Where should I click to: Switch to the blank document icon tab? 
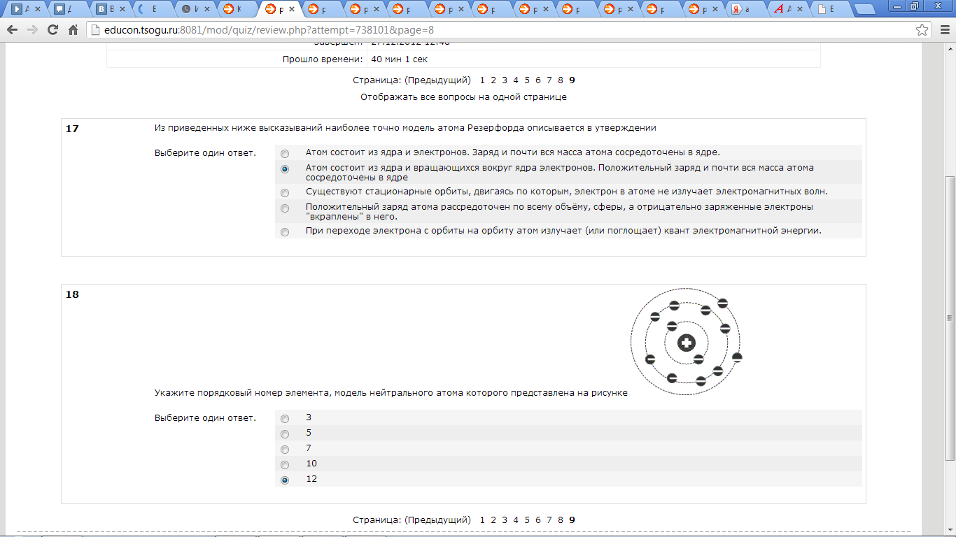830,9
